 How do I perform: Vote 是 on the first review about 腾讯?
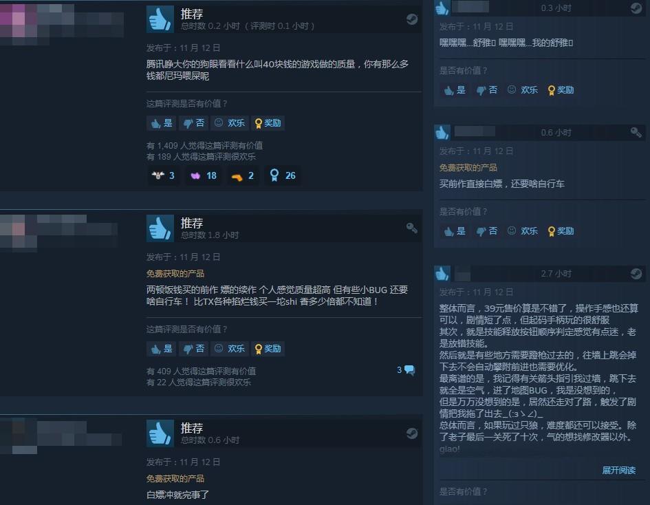[162, 123]
